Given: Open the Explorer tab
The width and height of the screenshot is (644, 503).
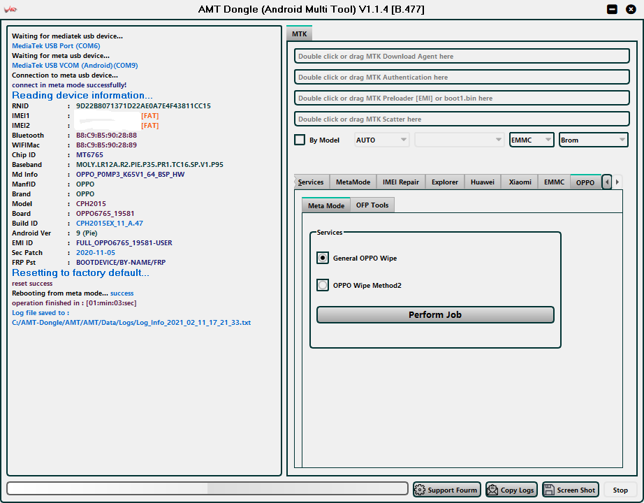Looking at the screenshot, I should (445, 182).
